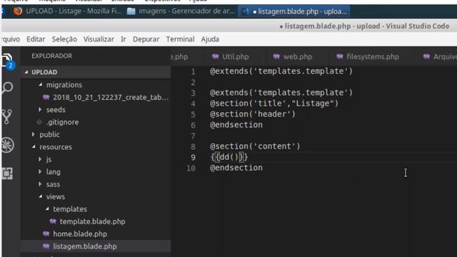Collapse the UPLOAD root folder
Viewport: 457px width, 257px height.
tap(26, 72)
